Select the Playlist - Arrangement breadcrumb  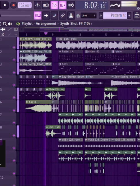[39, 24]
